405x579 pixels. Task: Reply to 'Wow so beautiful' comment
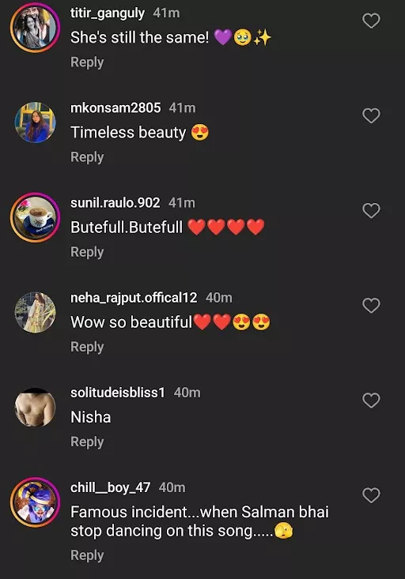(87, 347)
